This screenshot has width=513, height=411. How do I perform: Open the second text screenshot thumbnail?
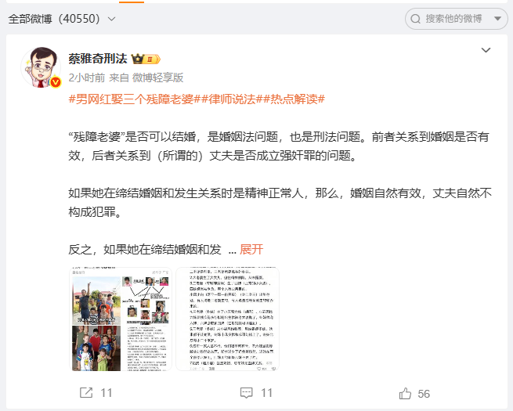coord(227,319)
